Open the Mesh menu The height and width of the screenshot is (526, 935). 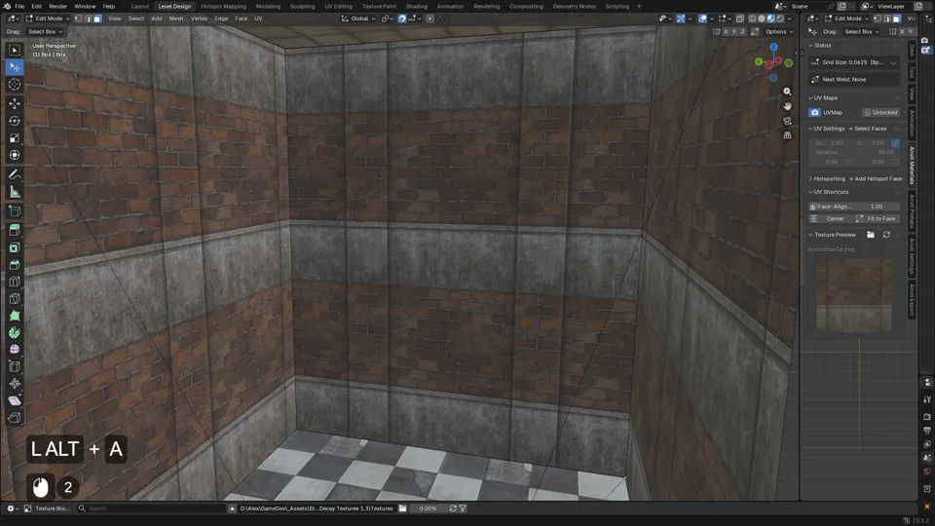pyautogui.click(x=176, y=19)
